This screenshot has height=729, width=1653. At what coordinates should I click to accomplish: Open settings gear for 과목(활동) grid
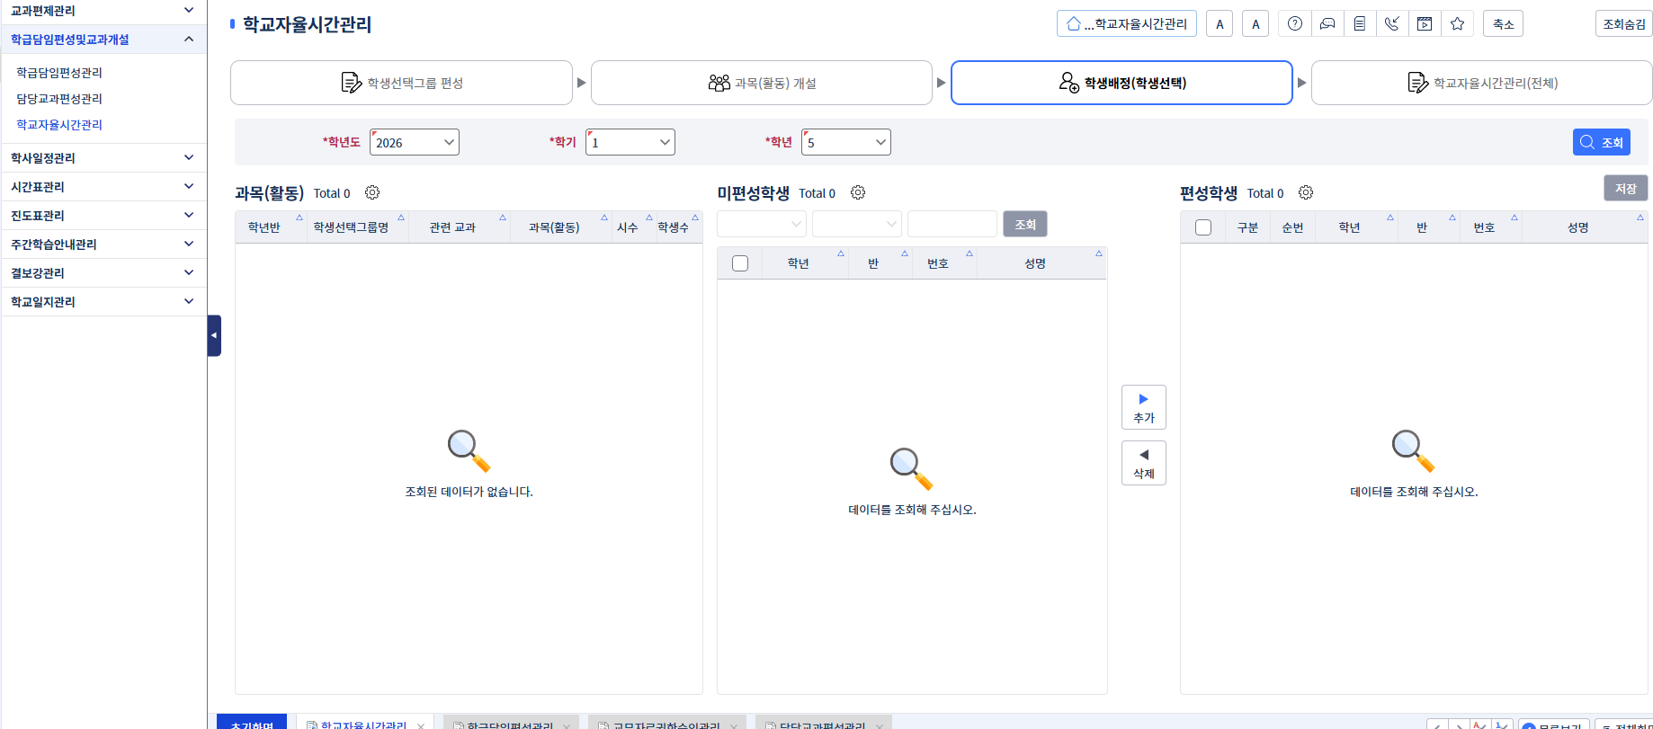click(372, 192)
